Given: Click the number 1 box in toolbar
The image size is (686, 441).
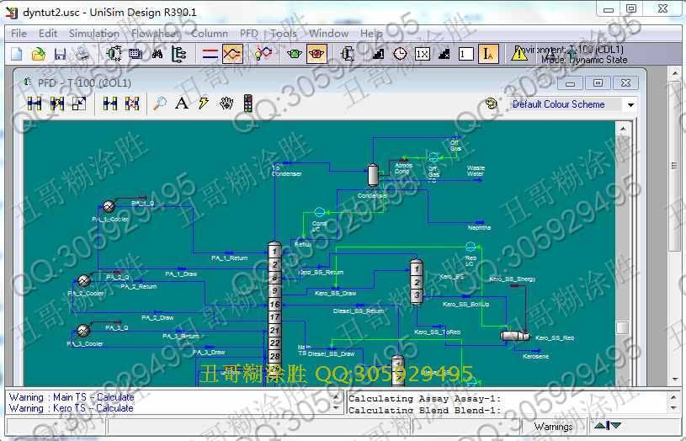Looking at the screenshot, I should [x=466, y=54].
